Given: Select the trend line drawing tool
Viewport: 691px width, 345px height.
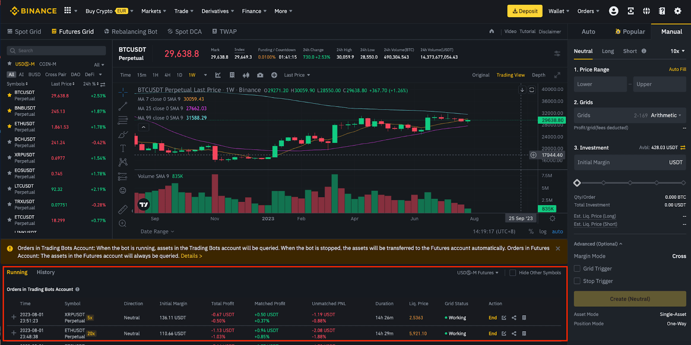Looking at the screenshot, I should click(123, 106).
